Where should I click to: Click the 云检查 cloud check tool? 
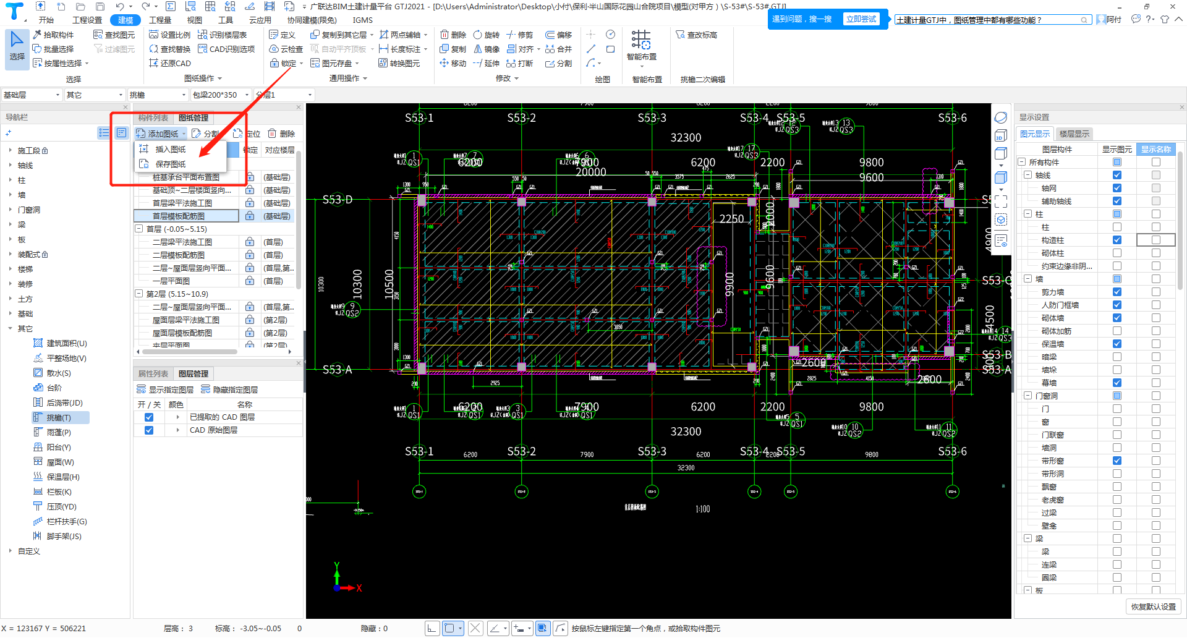tap(286, 49)
